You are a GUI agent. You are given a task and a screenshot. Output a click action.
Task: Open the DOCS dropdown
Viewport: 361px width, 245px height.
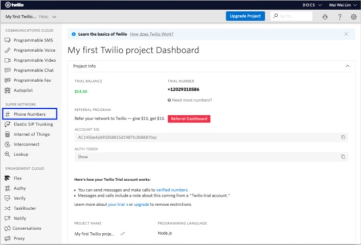[312, 5]
